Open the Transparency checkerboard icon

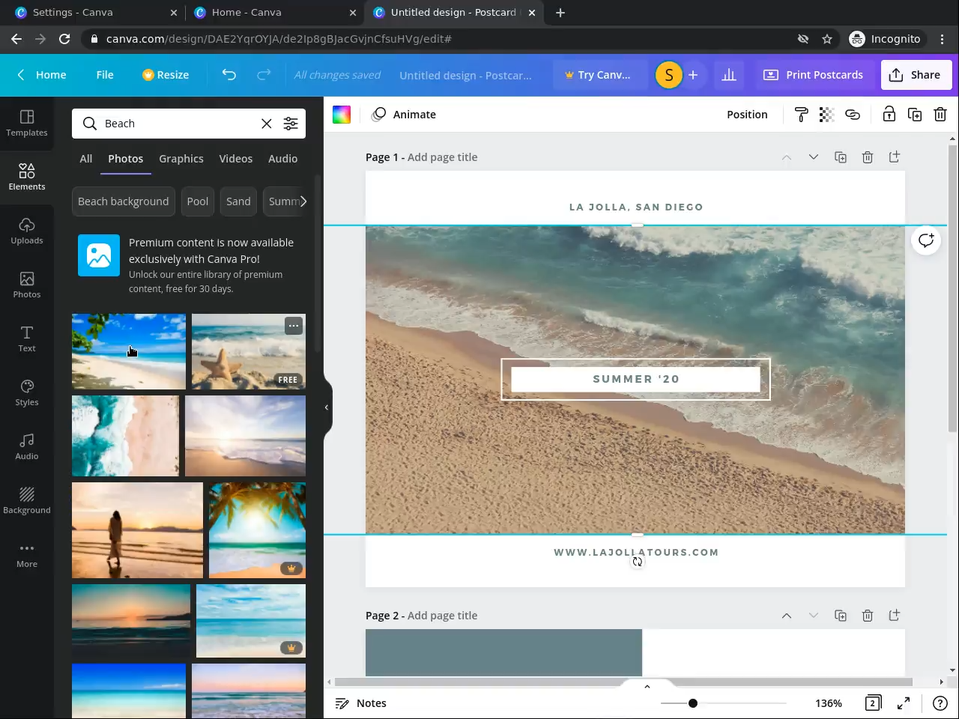(x=826, y=115)
